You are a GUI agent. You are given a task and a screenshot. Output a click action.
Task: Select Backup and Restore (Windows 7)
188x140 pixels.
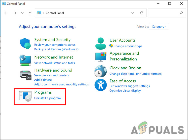coord(56,49)
